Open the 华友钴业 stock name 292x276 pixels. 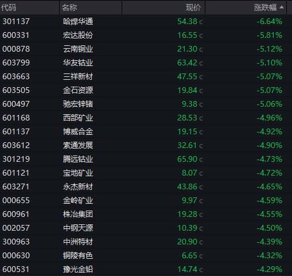78,63
